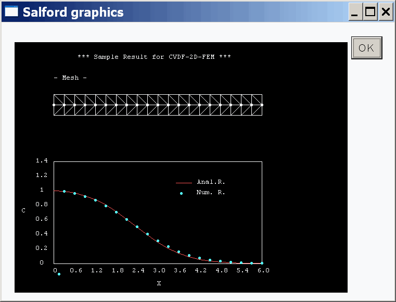Click the x-axis value 2.4
The height and width of the screenshot is (302, 396).
138,270
